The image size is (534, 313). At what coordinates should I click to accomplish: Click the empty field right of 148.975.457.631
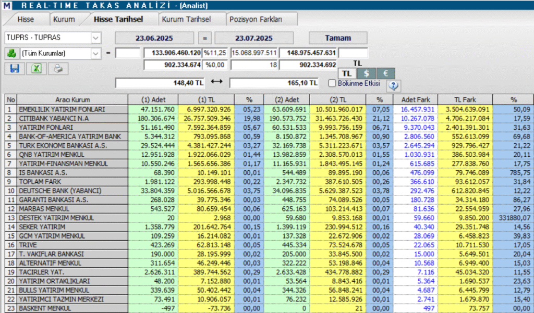tap(353, 53)
